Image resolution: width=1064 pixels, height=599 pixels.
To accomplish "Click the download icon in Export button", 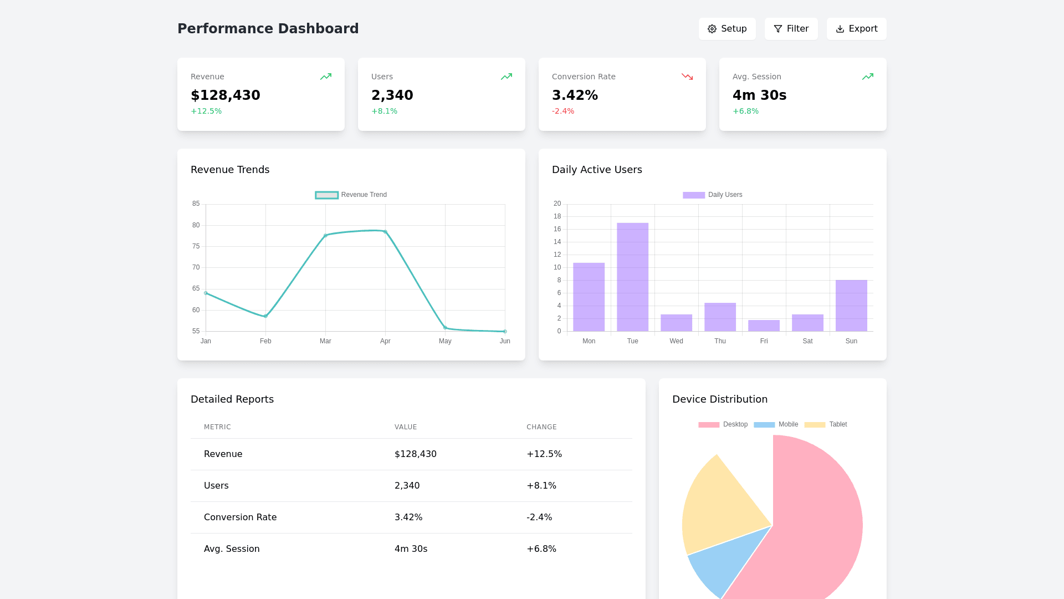I will (840, 29).
